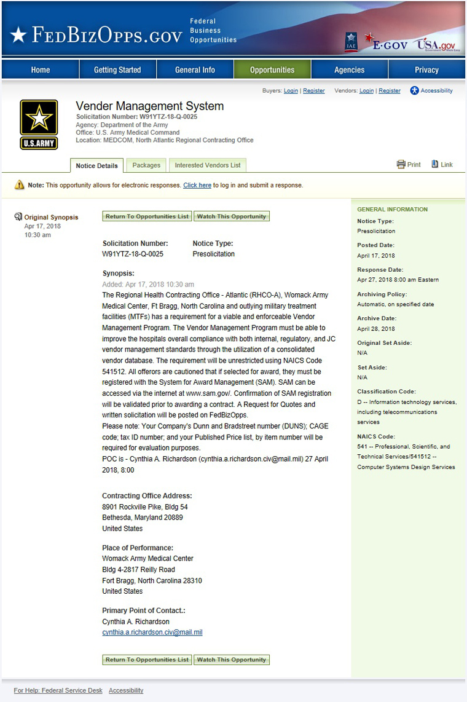Click 'Presolicitation' under General Information Notice Type

point(376,231)
